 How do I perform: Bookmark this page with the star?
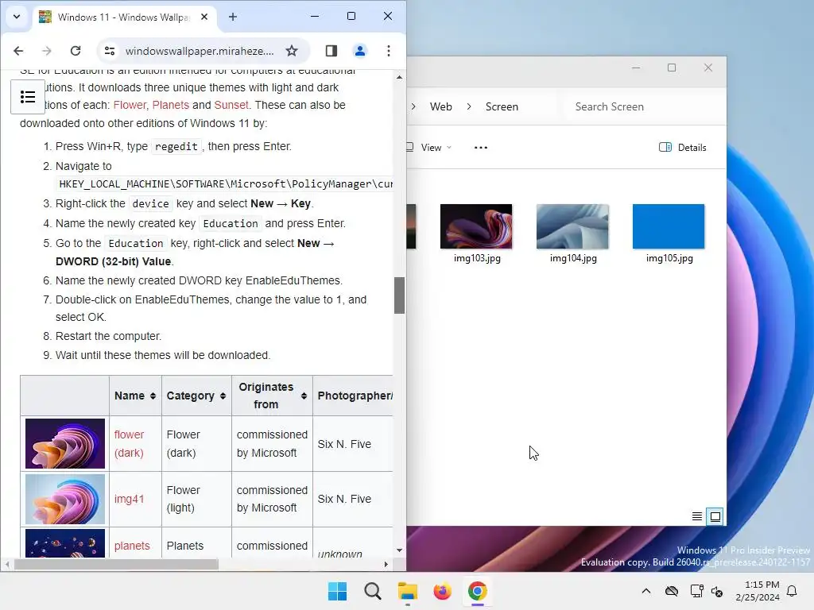click(292, 51)
